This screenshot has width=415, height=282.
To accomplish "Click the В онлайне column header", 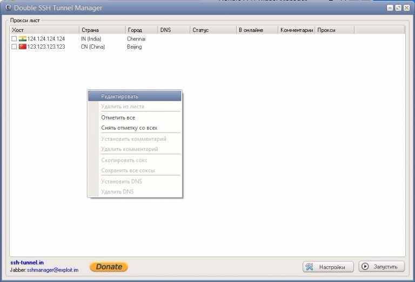I will [257, 30].
